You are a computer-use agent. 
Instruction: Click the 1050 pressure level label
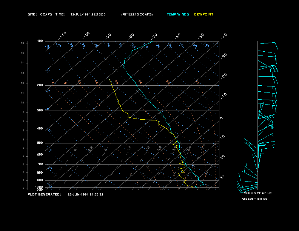click(x=39, y=189)
